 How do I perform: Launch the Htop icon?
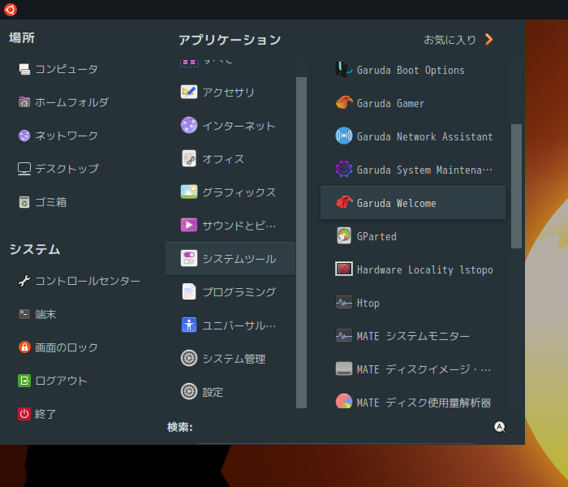(344, 302)
